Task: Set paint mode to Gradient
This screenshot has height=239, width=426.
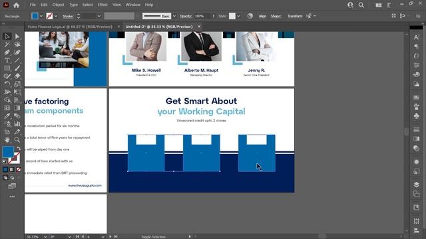Action: click(x=12, y=170)
